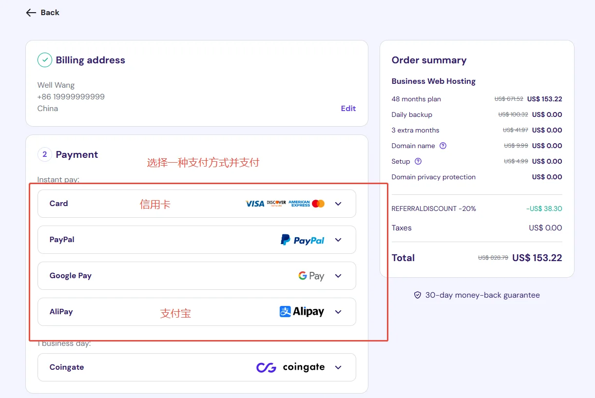This screenshot has height=398, width=595.
Task: Click the -US$ 38.30 discount amount
Action: click(544, 208)
